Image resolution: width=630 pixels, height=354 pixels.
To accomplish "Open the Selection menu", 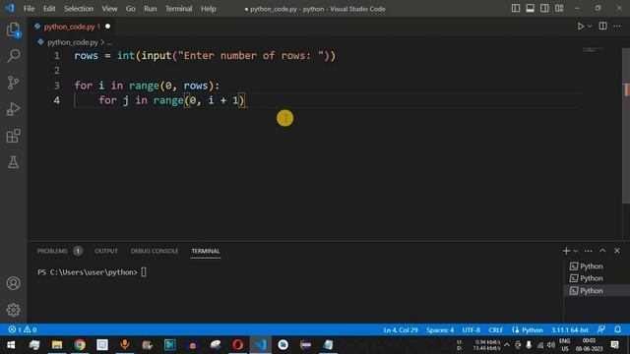I will click(x=79, y=9).
